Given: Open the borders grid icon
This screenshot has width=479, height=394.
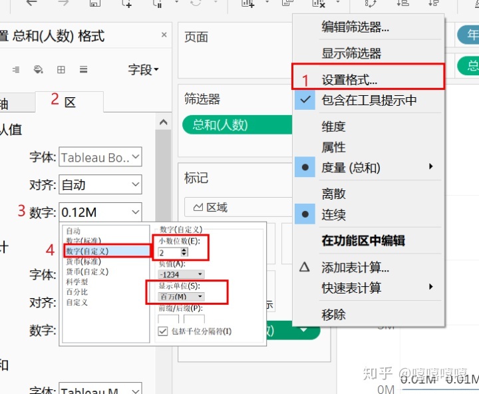Looking at the screenshot, I should coord(61,70).
